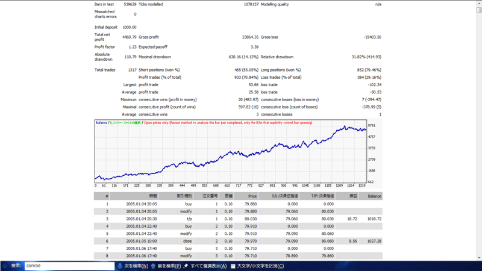Click the Balance legend label on chart
482x271 pixels.
coord(101,123)
